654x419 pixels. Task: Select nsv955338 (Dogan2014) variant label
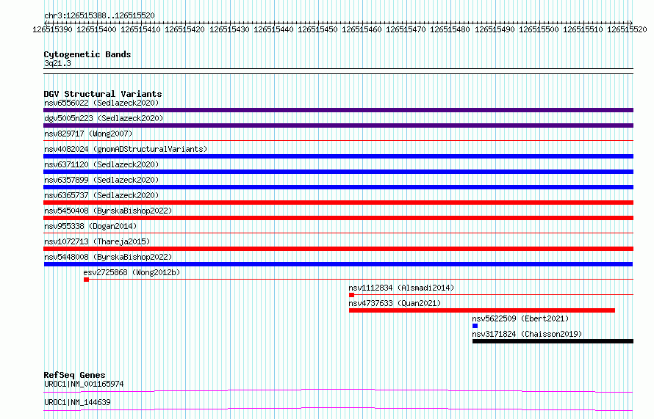tap(90, 226)
